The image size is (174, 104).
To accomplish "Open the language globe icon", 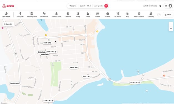I will [x=160, y=6].
